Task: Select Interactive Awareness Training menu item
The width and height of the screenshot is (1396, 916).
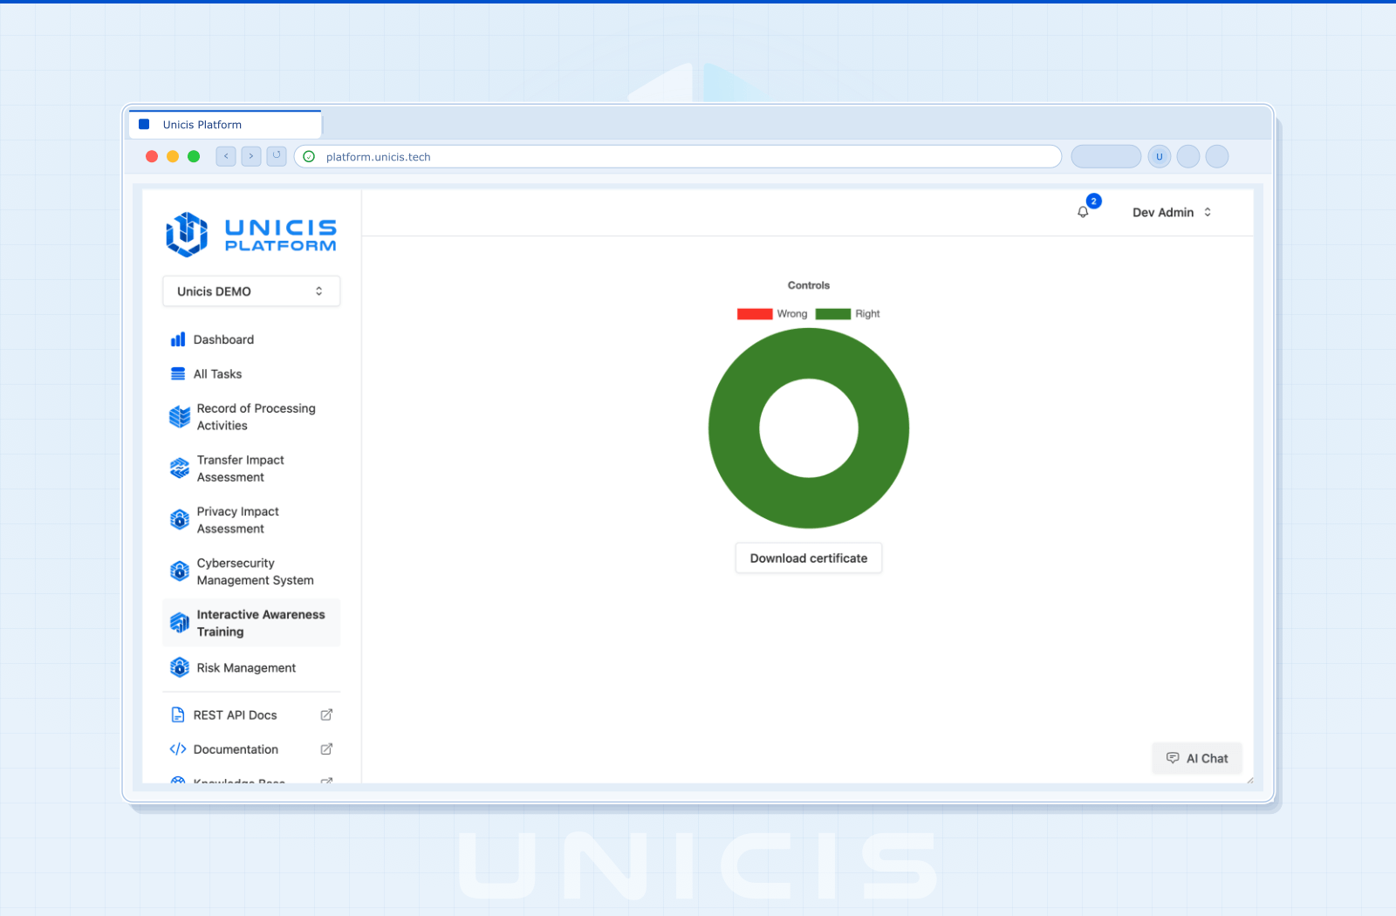Action: (251, 623)
